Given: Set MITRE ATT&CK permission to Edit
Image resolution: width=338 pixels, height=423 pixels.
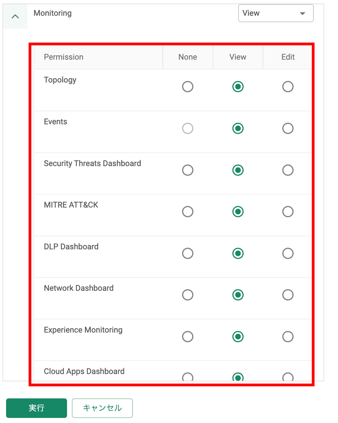Looking at the screenshot, I should [x=288, y=212].
